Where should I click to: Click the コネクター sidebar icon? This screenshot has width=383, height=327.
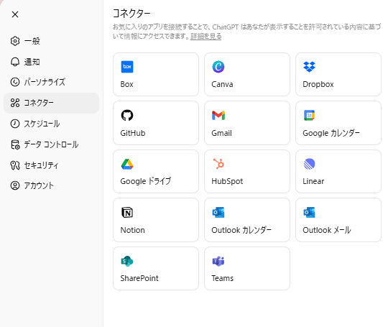pos(15,103)
